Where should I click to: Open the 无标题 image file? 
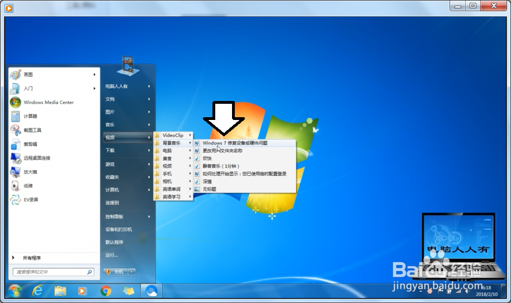point(245,189)
